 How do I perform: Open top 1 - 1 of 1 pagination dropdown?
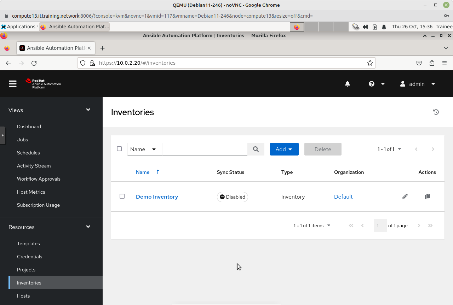click(x=389, y=149)
